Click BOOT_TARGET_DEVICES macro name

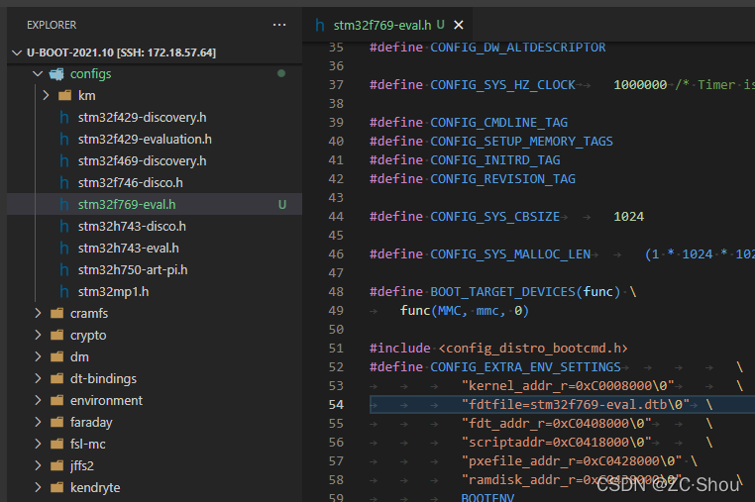coord(502,292)
